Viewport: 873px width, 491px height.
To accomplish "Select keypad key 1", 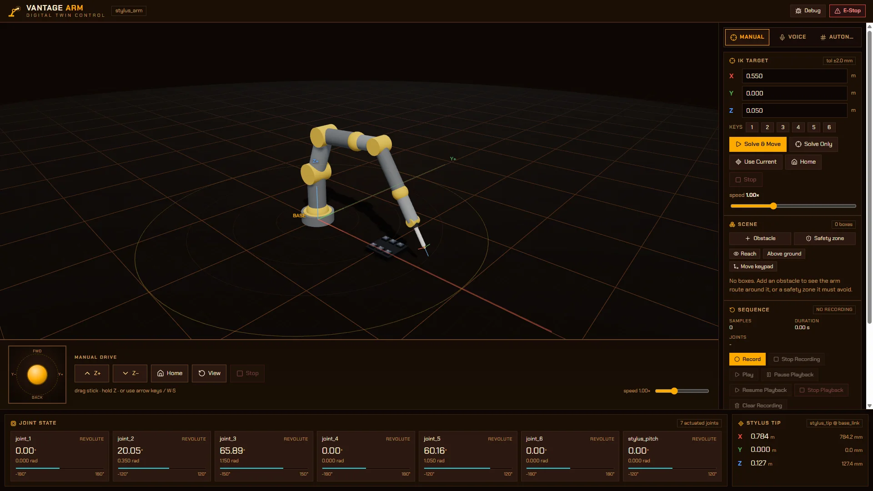I will point(752,127).
